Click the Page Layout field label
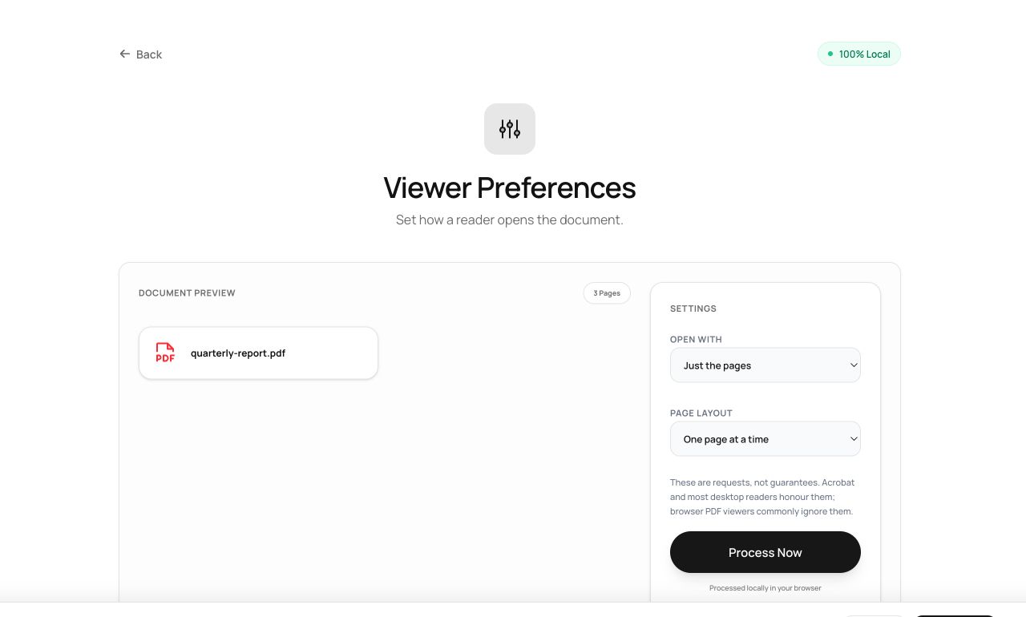 coord(701,413)
